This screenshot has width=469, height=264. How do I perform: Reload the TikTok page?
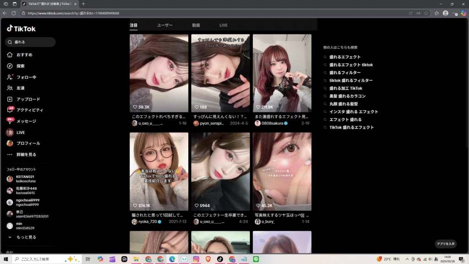tap(13, 13)
